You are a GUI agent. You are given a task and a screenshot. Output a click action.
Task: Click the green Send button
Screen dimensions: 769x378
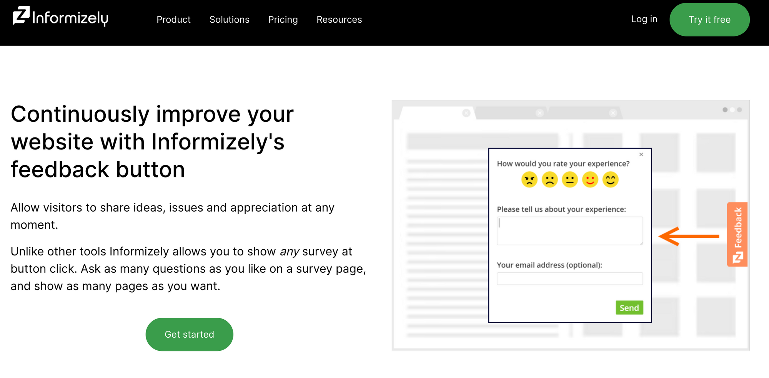(x=629, y=308)
